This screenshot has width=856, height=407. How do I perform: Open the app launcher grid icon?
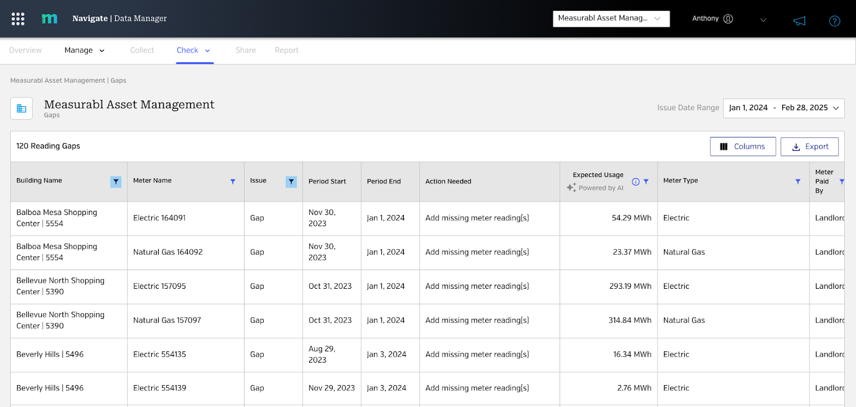18,19
